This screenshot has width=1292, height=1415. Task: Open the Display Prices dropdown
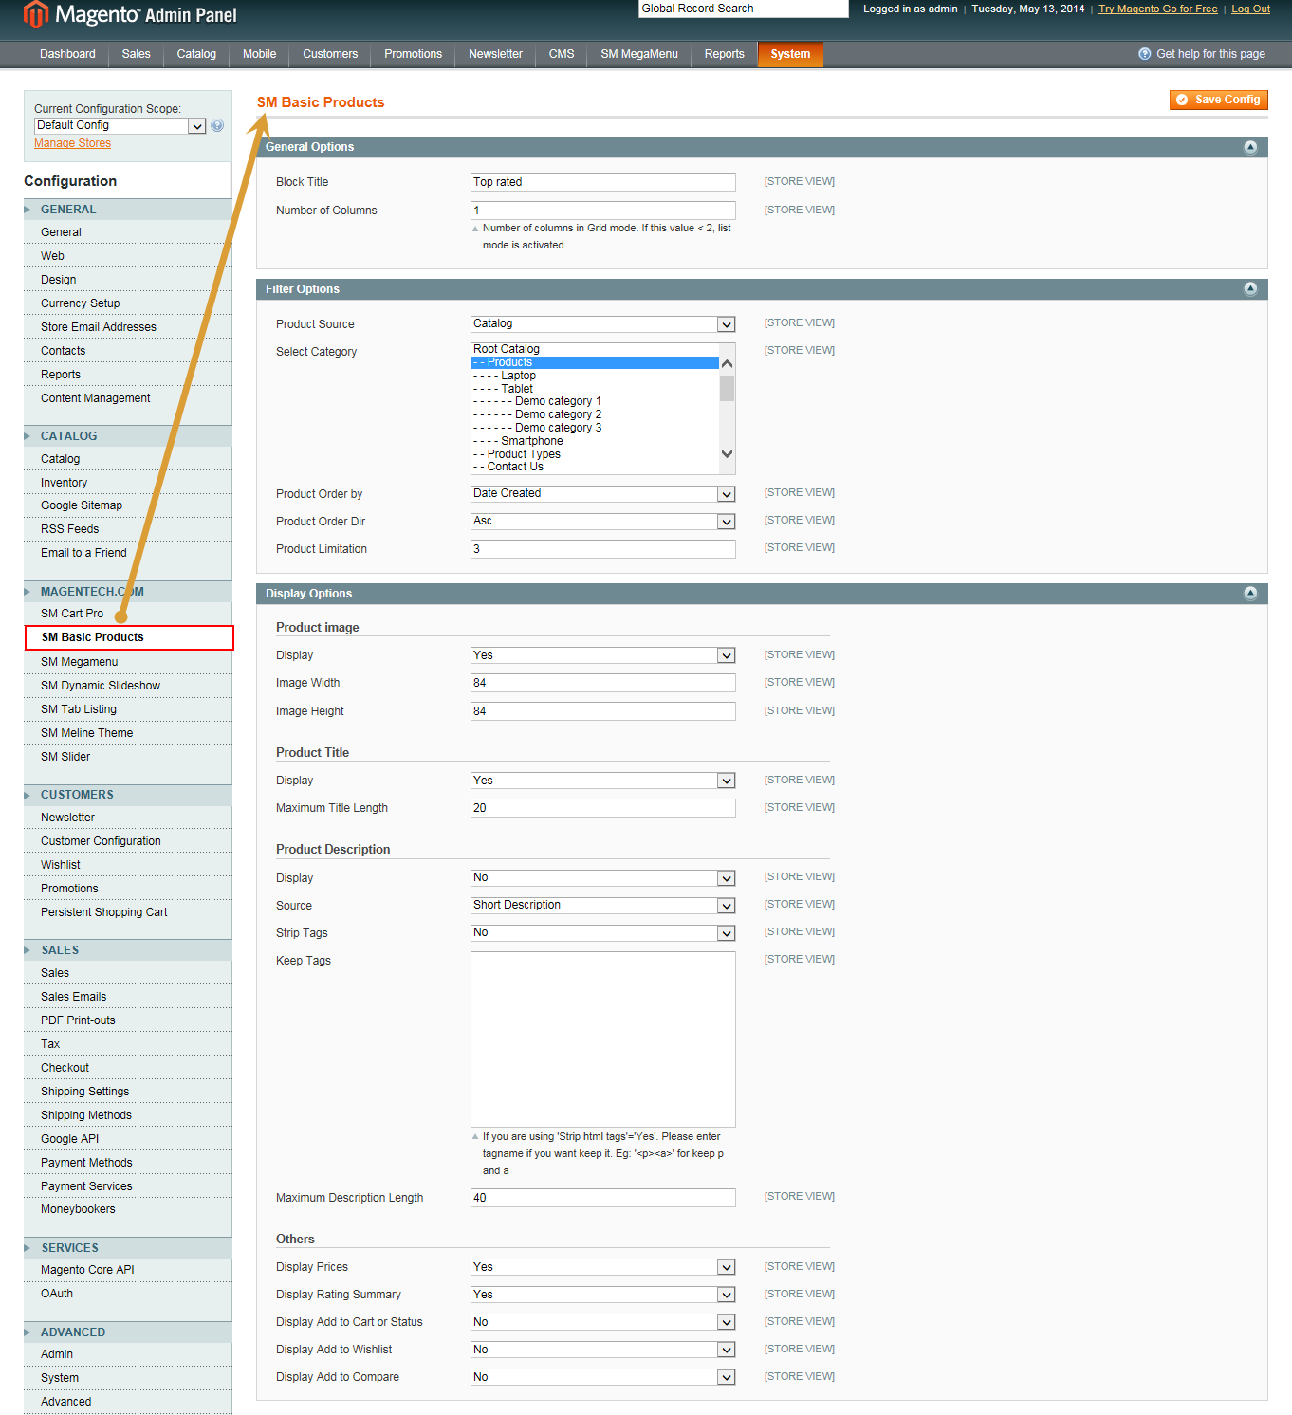pos(602,1267)
